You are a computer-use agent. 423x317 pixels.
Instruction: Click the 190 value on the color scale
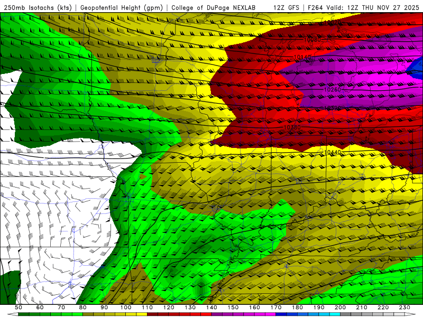(x=319, y=307)
